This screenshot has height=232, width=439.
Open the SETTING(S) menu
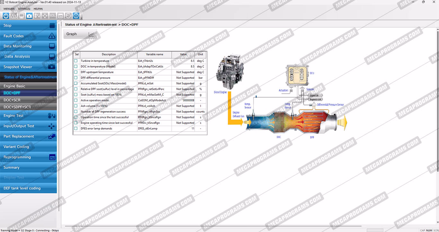click(24, 9)
